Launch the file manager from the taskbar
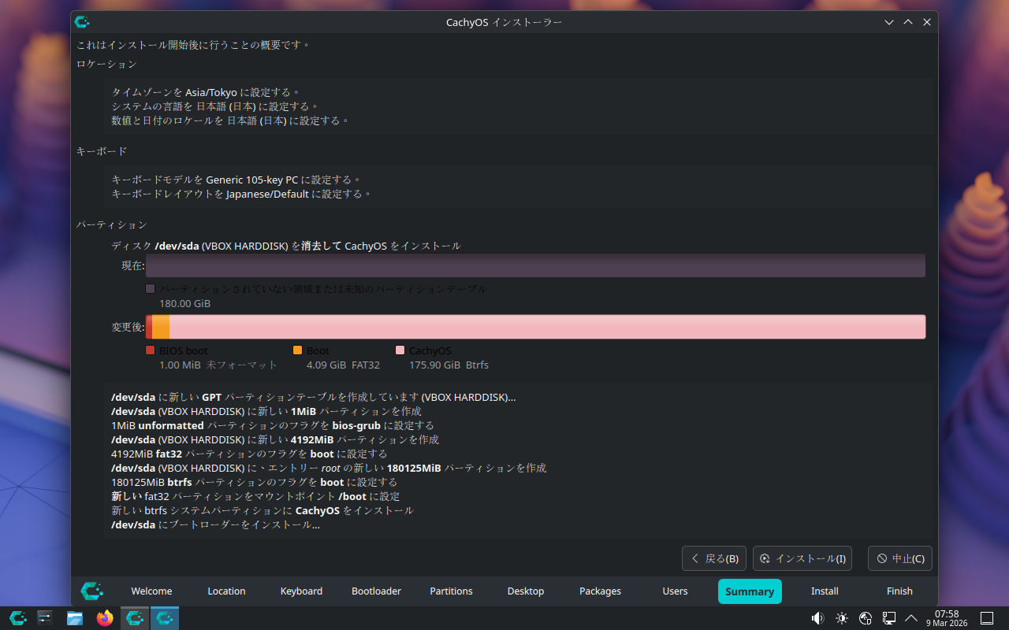This screenshot has height=630, width=1009. click(75, 618)
